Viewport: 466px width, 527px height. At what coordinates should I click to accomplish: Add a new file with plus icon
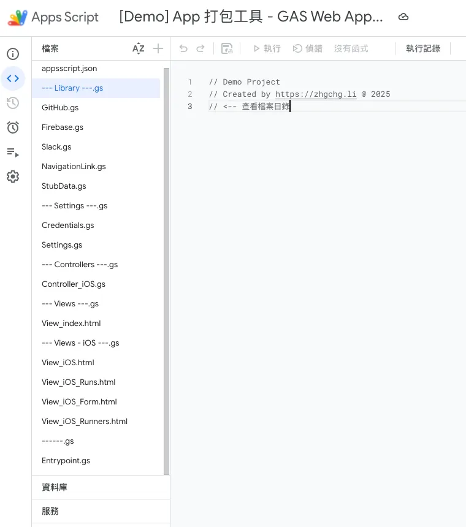[x=158, y=49]
